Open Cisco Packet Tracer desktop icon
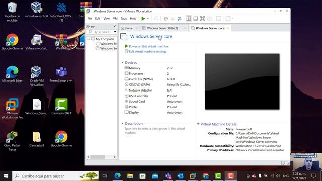This screenshot has height=181, width=322. (12, 141)
